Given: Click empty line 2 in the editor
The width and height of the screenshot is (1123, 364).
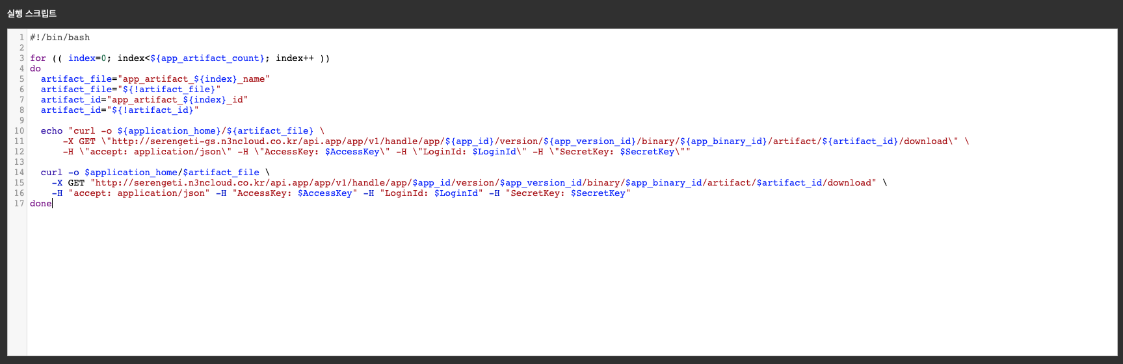Looking at the screenshot, I should [572, 48].
